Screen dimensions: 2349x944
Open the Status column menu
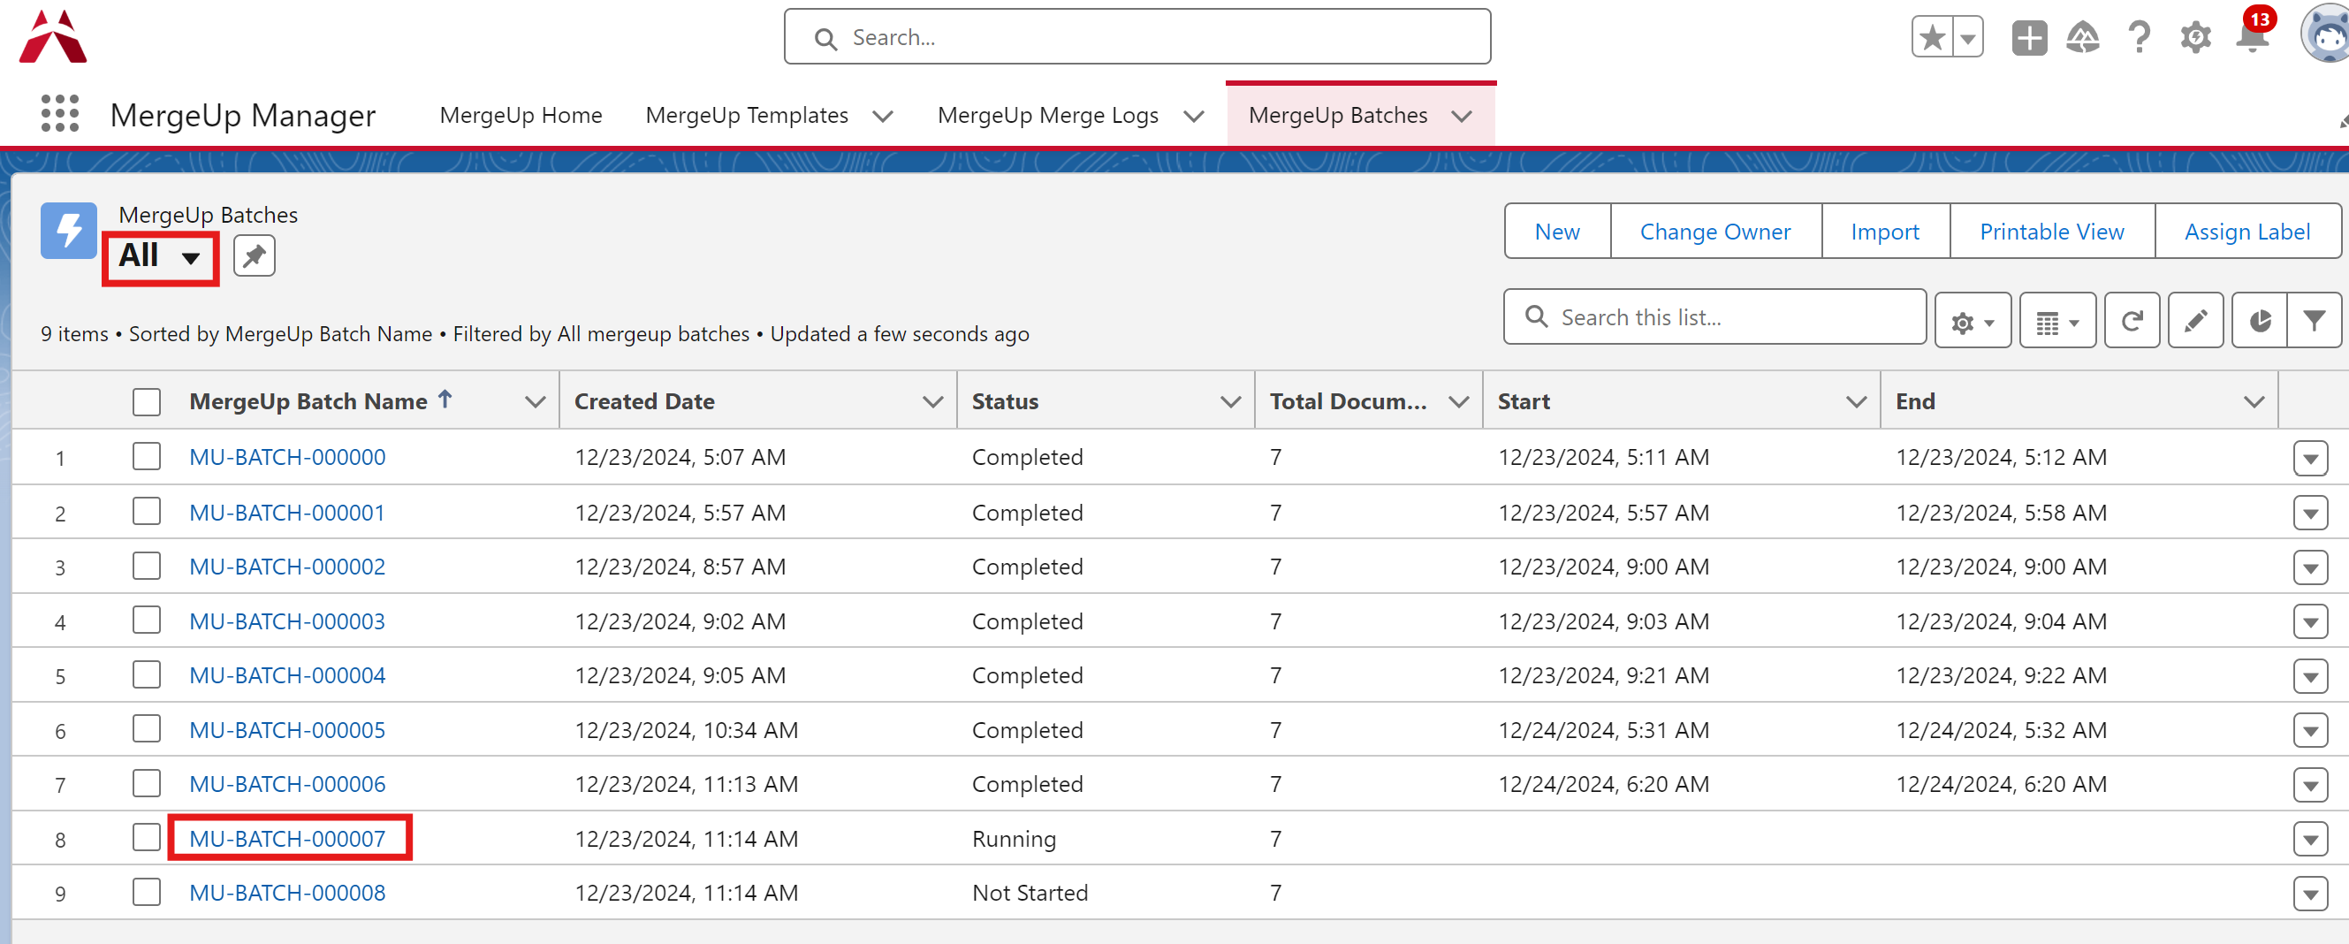click(x=1230, y=402)
